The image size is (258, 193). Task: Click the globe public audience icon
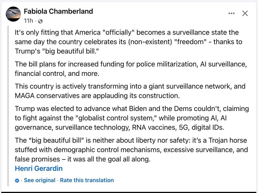click(40, 21)
